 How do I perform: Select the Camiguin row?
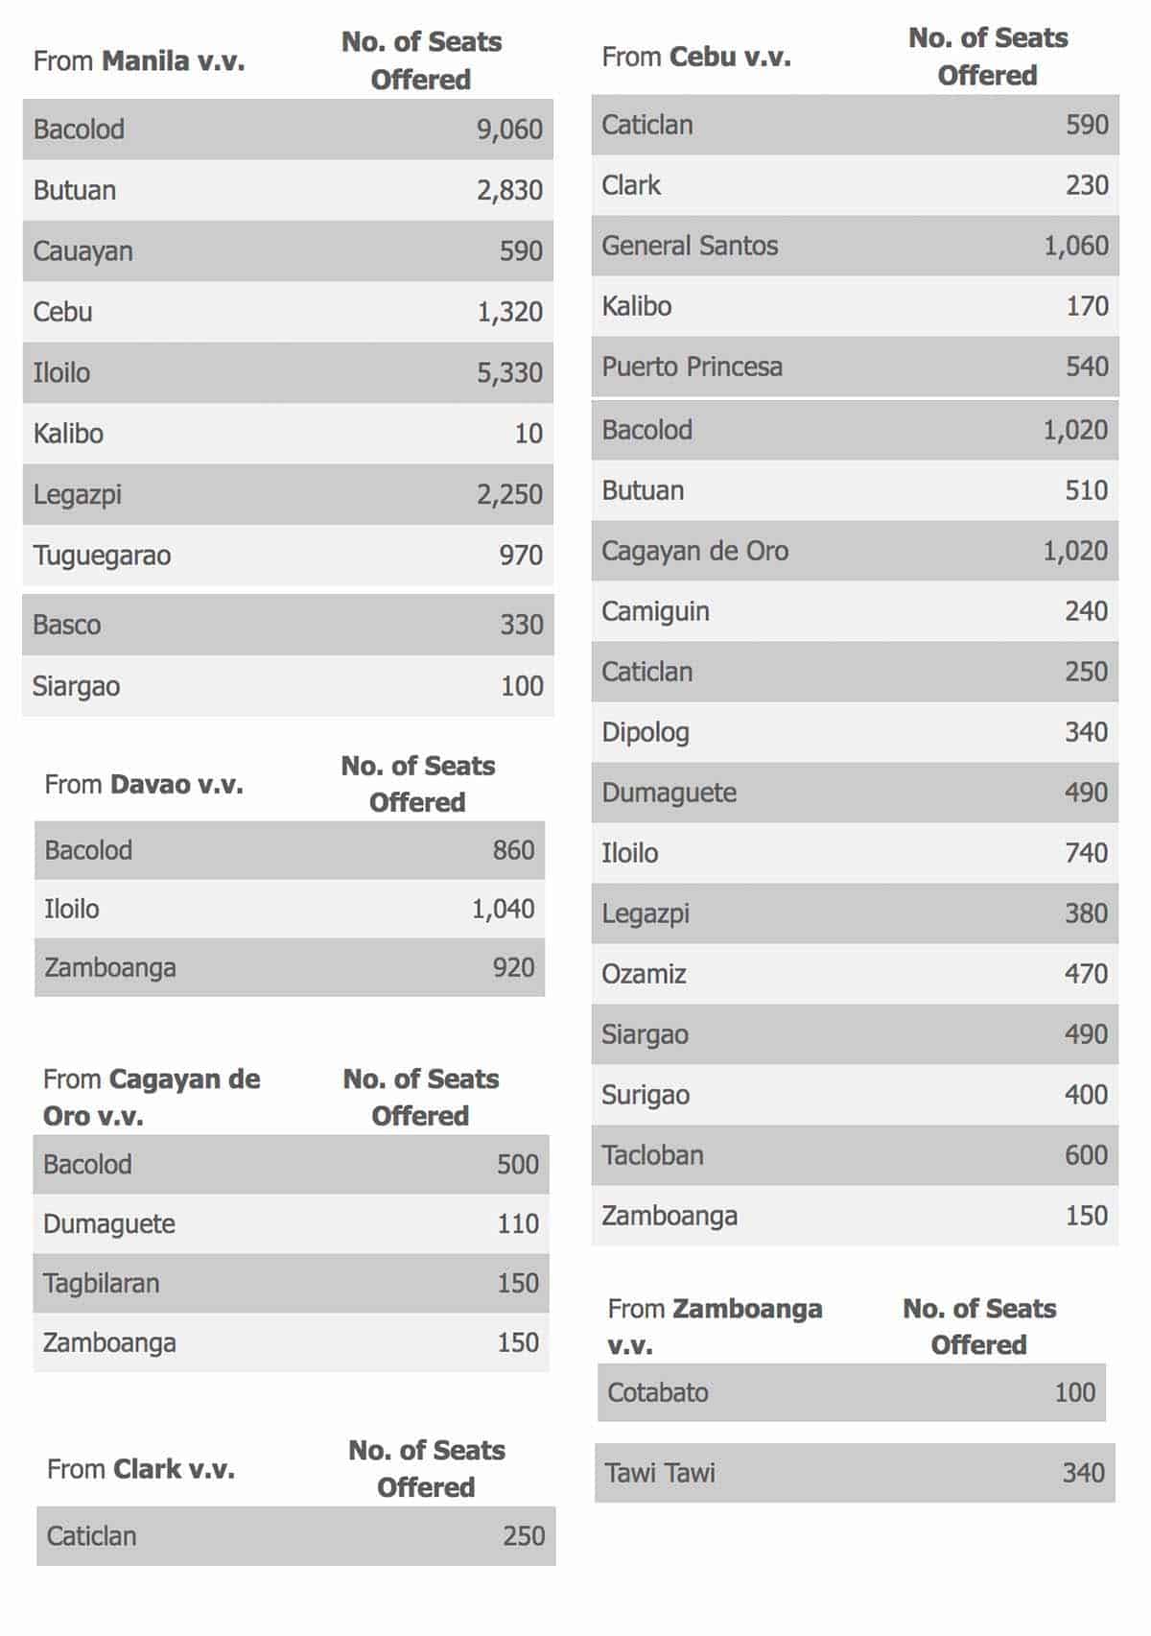tap(855, 611)
